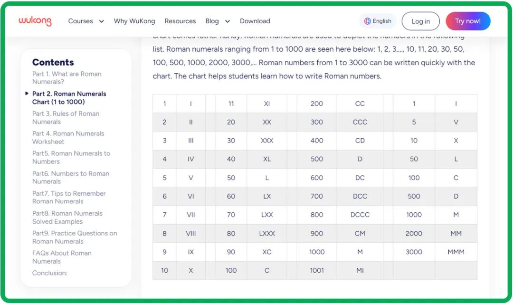Click the MMM cell in the chart
Image resolution: width=513 pixels, height=304 pixels.
[x=456, y=252]
